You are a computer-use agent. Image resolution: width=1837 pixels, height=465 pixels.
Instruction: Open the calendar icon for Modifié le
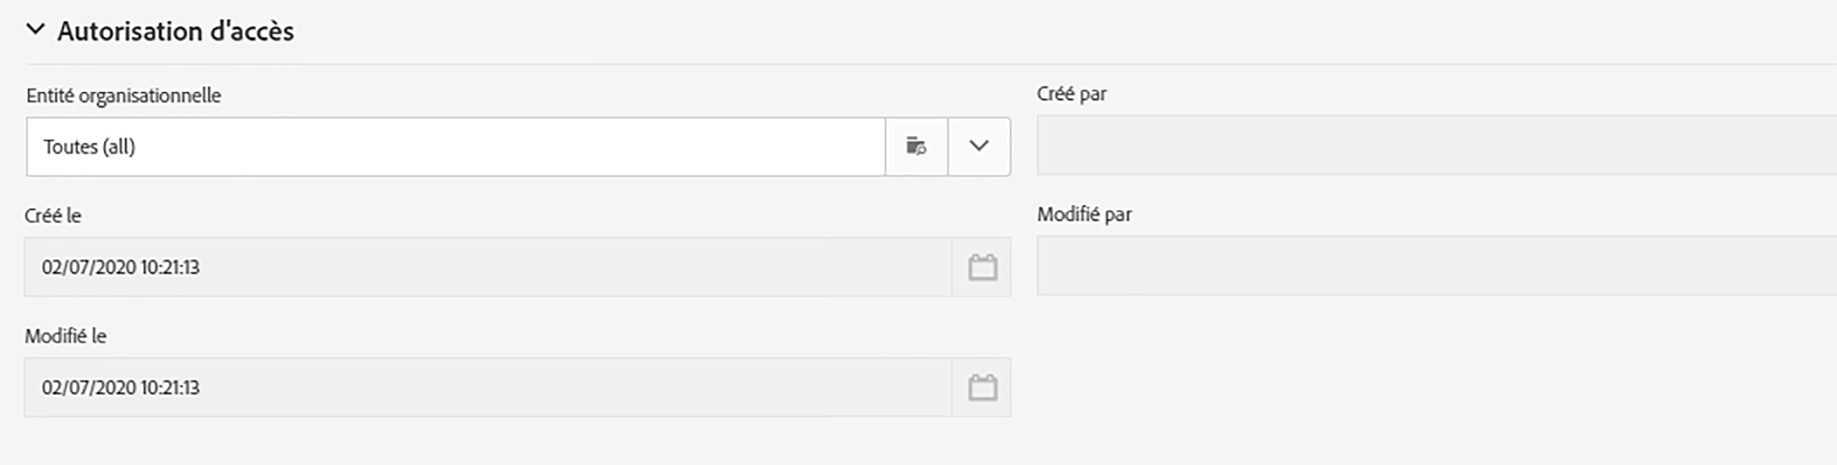point(982,388)
